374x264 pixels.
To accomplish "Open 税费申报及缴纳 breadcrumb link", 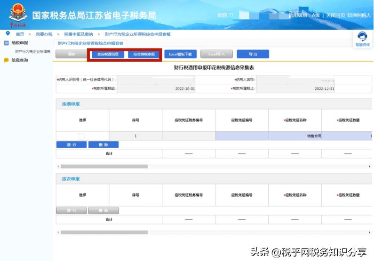I will pyautogui.click(x=79, y=34).
